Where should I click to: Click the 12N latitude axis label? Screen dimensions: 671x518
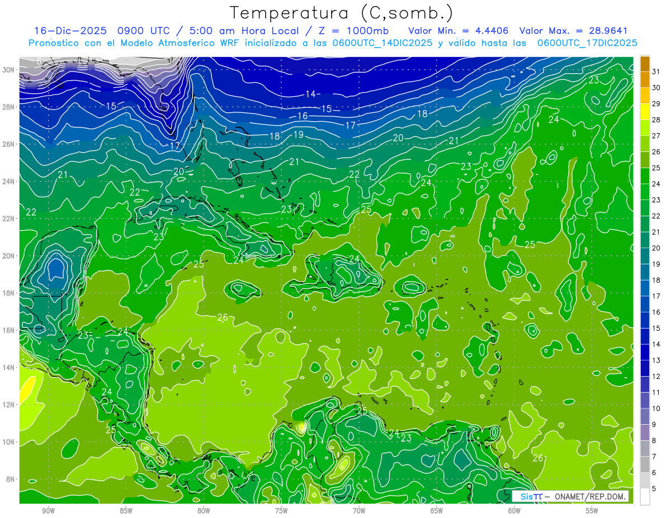click(x=10, y=405)
